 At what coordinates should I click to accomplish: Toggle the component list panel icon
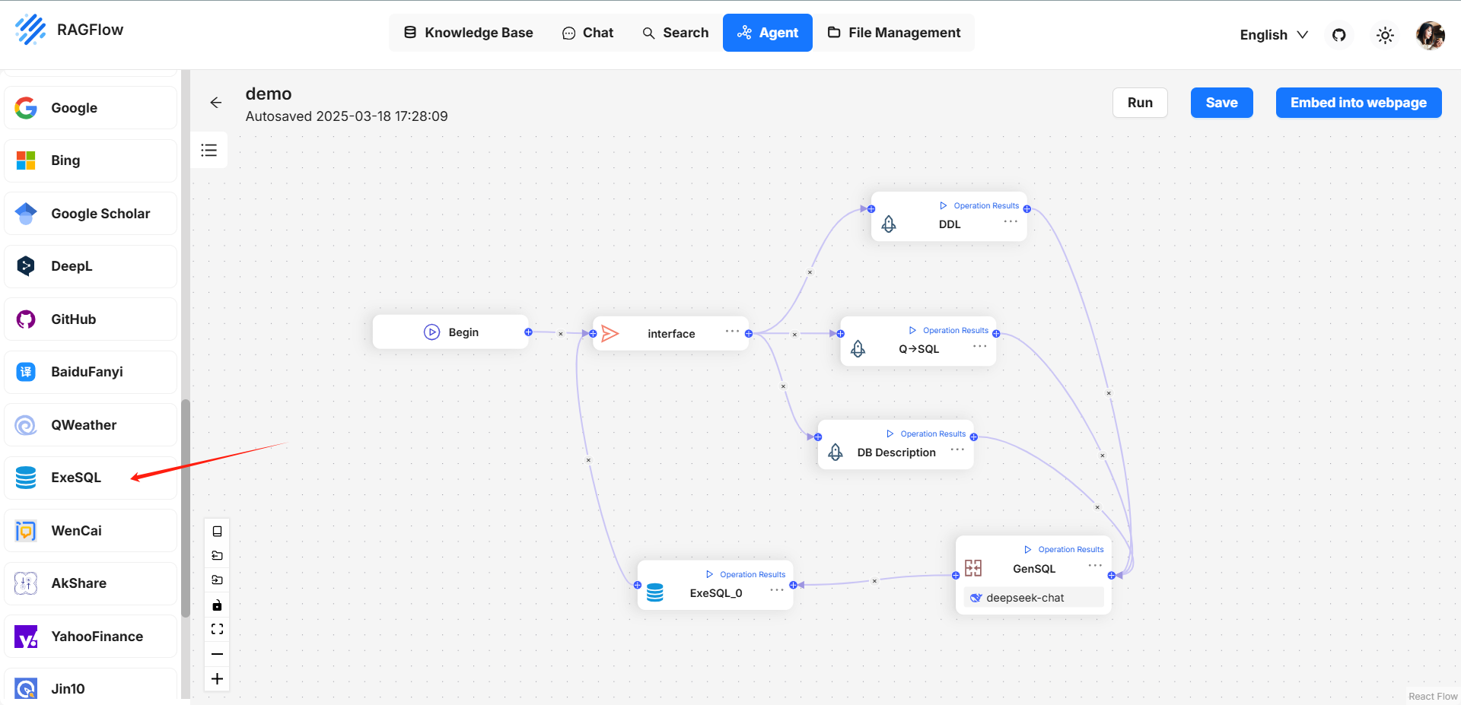click(x=209, y=150)
